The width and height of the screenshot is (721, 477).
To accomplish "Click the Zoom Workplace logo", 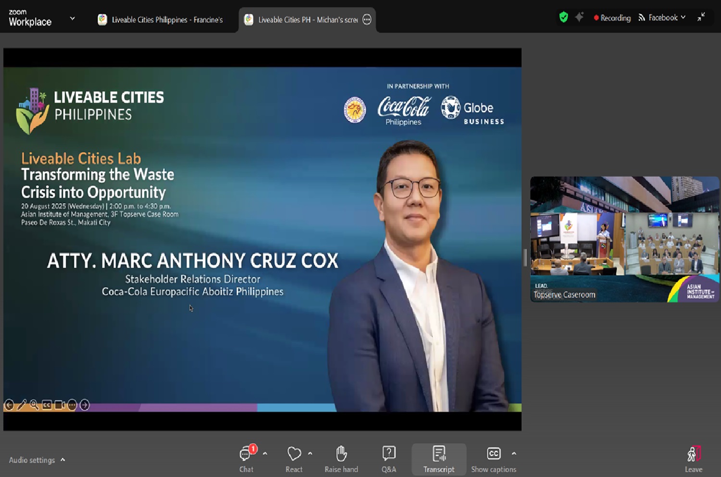I will 30,18.
